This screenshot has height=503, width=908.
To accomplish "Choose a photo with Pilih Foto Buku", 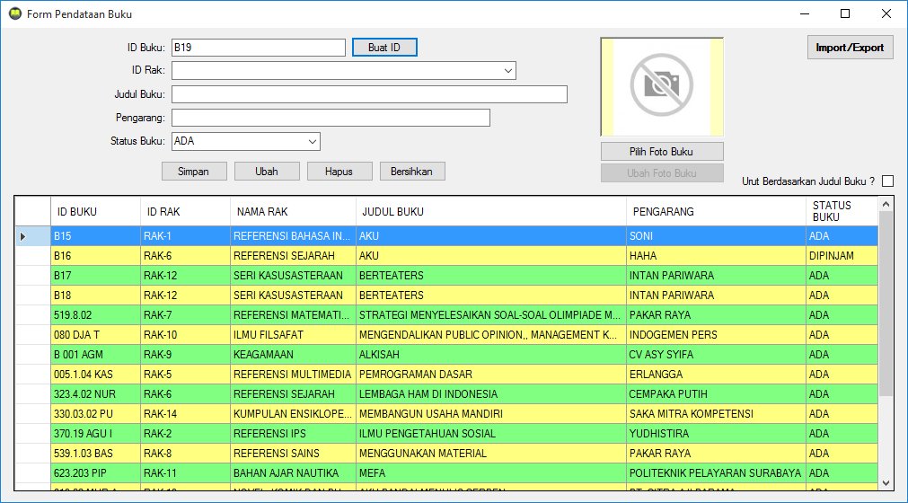I will click(x=662, y=151).
